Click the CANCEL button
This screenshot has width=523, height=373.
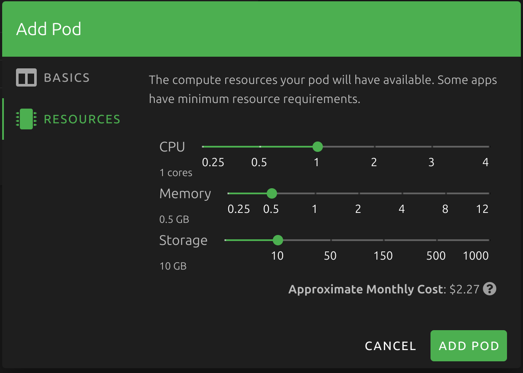[x=390, y=345]
